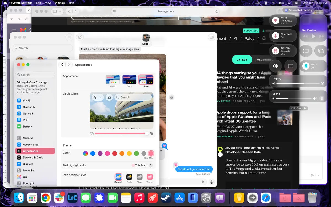
Task: Toggle Work focus in Control Center
Action: coord(313,66)
